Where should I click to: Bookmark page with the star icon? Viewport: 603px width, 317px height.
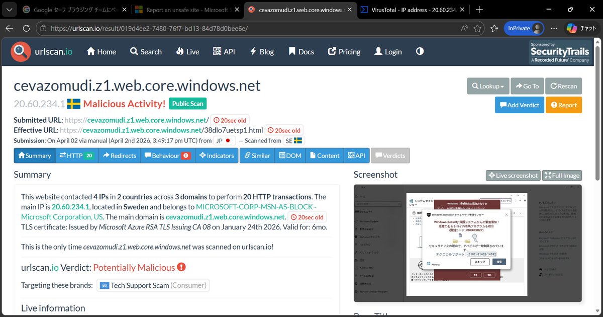[x=477, y=28]
